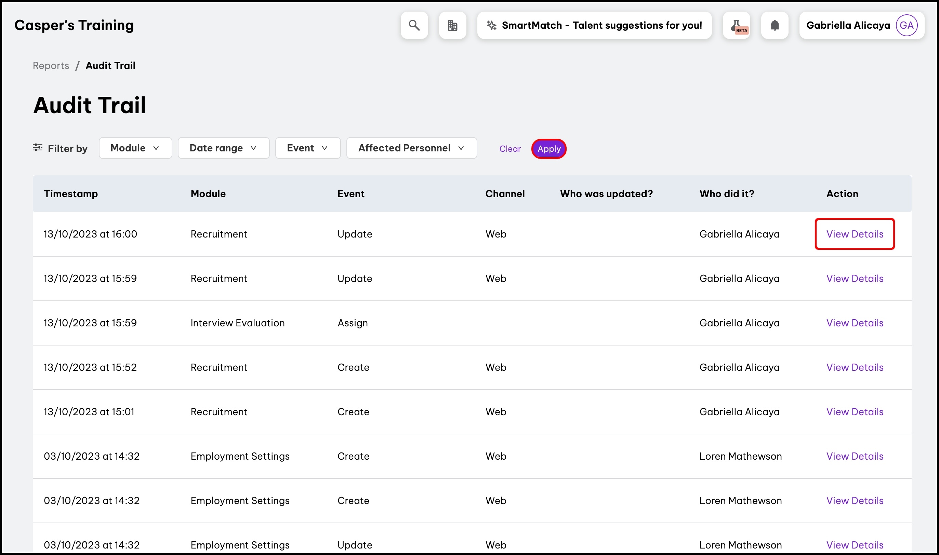Click the GA profile avatar
This screenshot has height=555, width=939.
(x=906, y=25)
